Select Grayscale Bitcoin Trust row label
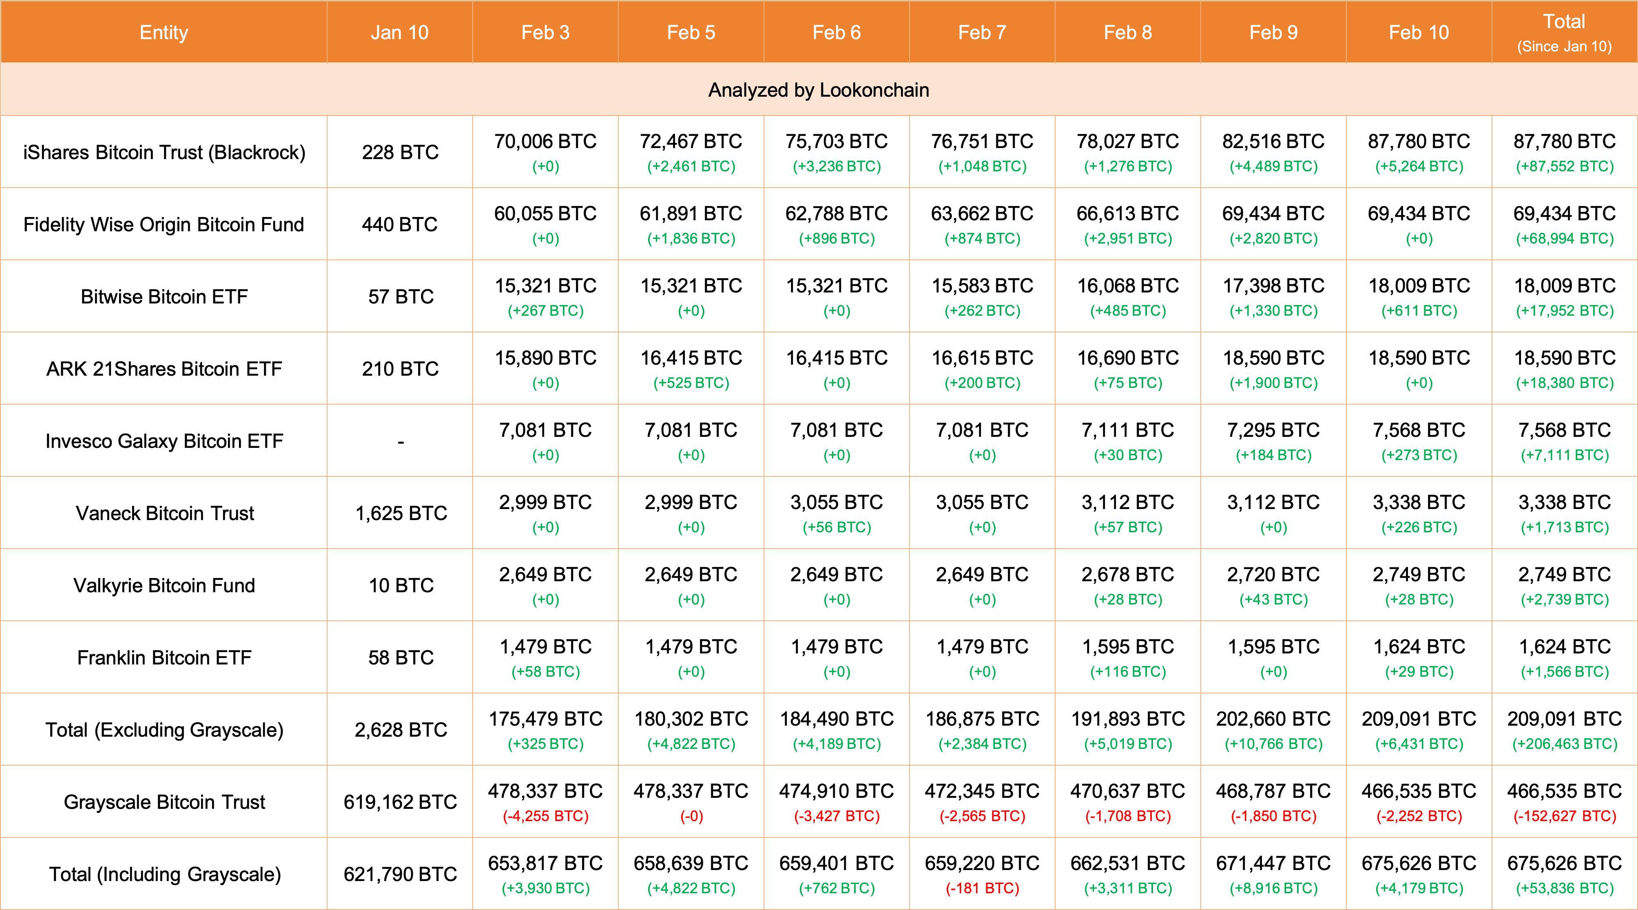This screenshot has width=1638, height=910. click(x=164, y=802)
